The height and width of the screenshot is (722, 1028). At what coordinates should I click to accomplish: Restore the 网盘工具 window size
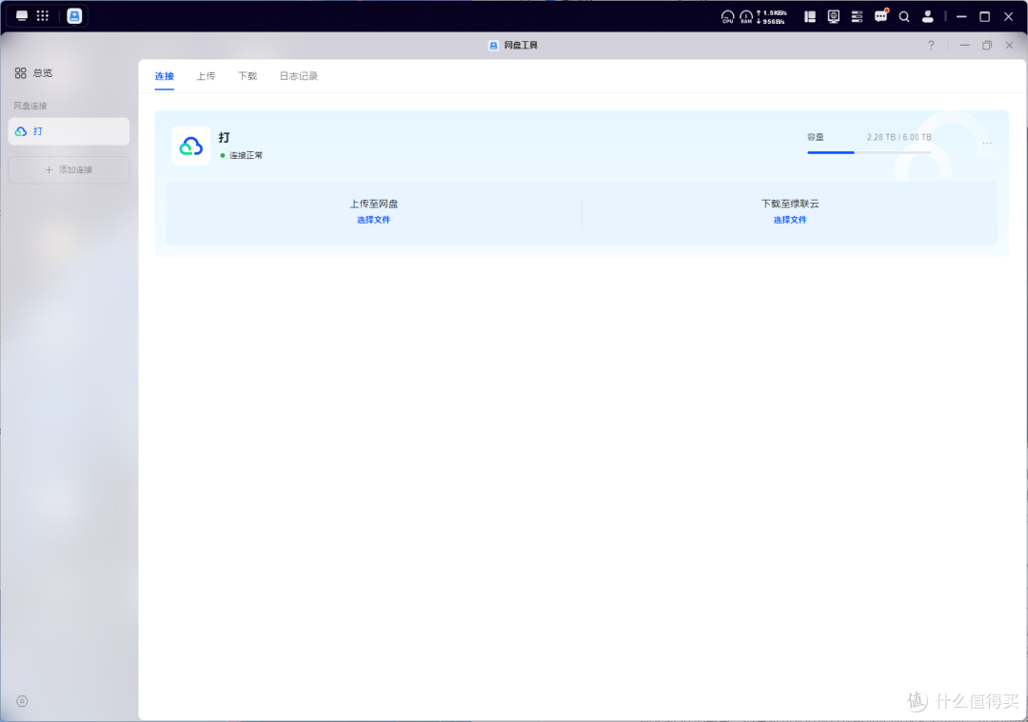click(x=987, y=46)
